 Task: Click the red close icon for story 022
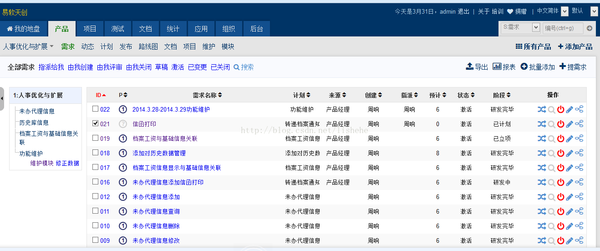(560, 109)
